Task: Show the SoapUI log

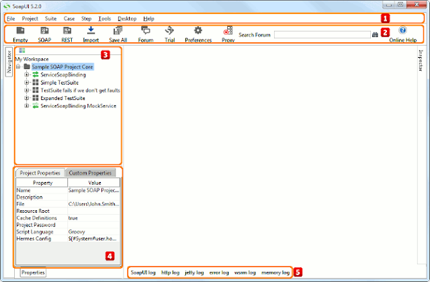Action: click(x=143, y=273)
